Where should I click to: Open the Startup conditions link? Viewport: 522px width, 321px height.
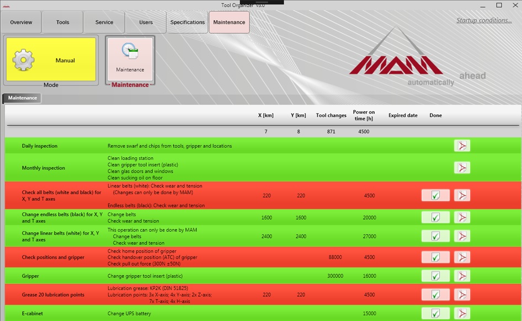[484, 20]
